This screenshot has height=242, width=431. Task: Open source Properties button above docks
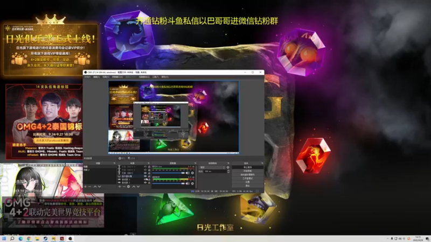pyautogui.click(x=122, y=158)
